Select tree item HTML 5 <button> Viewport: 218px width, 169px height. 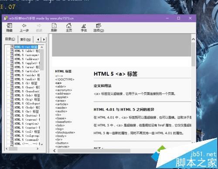tap(27, 115)
